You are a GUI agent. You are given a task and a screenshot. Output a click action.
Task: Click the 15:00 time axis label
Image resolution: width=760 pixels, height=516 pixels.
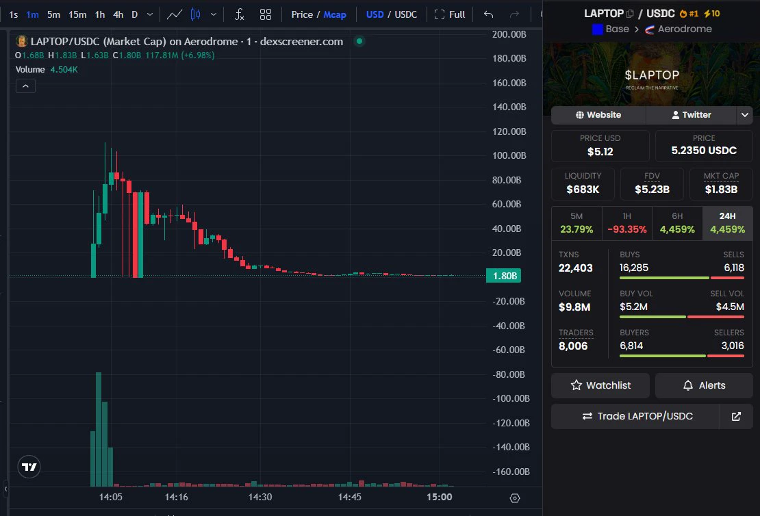(439, 497)
